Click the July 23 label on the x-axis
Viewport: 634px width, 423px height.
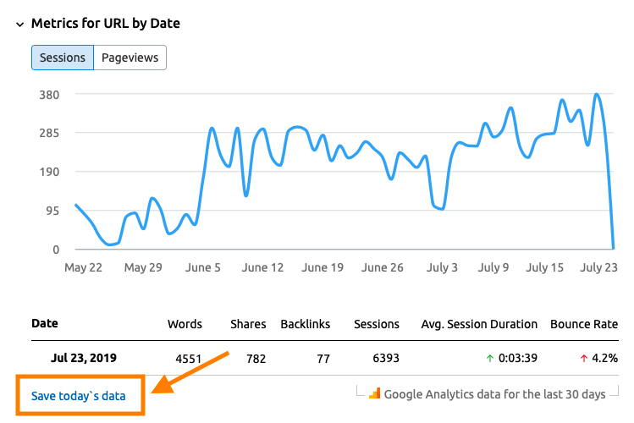pyautogui.click(x=599, y=267)
